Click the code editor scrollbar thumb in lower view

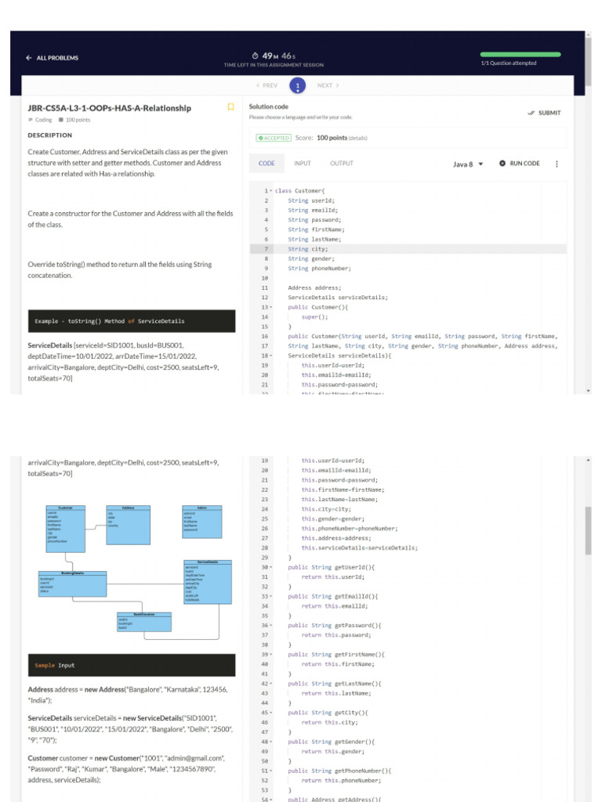pyautogui.click(x=588, y=530)
